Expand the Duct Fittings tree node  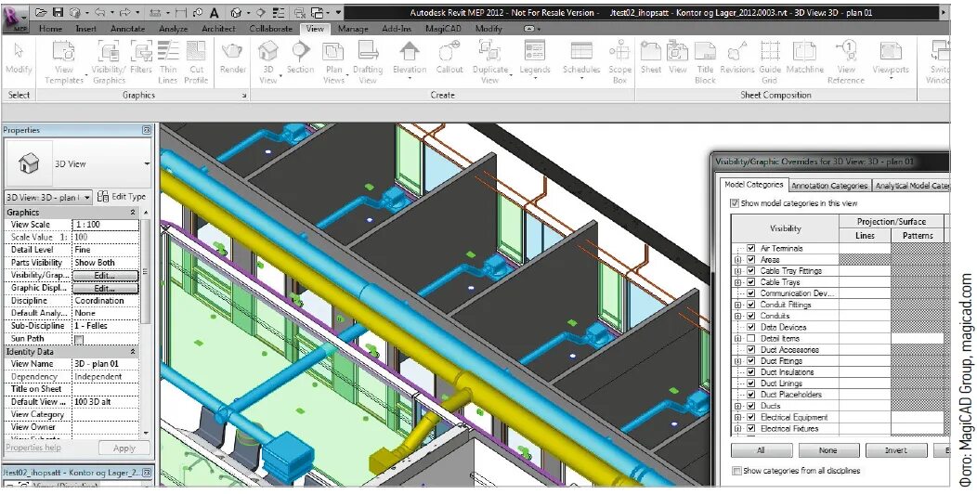(x=737, y=361)
